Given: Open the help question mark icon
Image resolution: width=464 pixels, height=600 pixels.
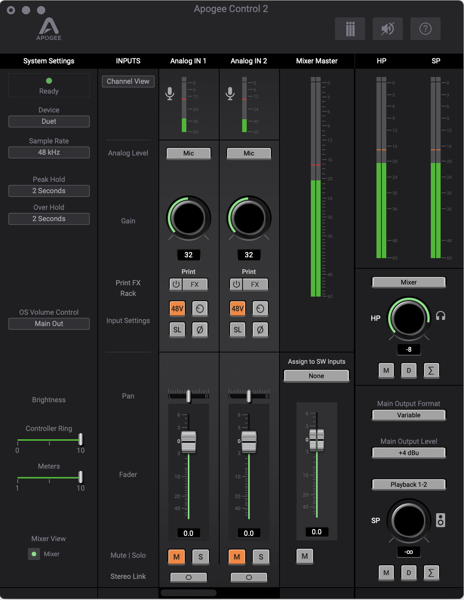Looking at the screenshot, I should (425, 29).
